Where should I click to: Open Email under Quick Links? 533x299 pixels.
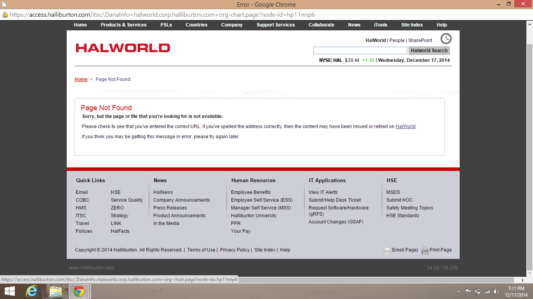(82, 192)
